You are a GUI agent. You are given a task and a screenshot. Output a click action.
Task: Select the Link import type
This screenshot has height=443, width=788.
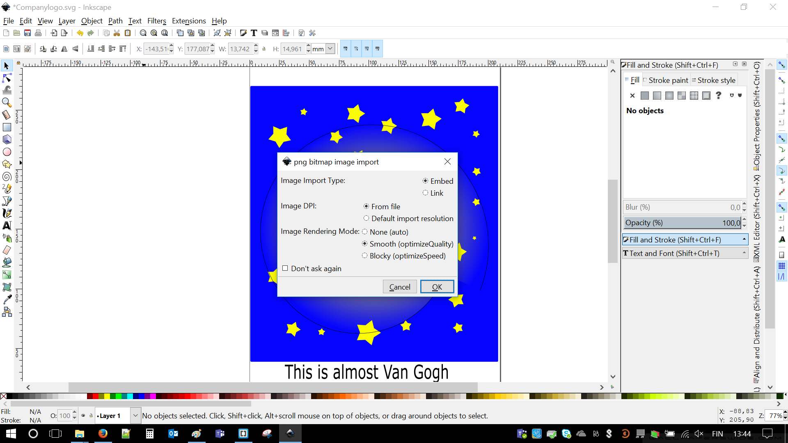pos(433,193)
